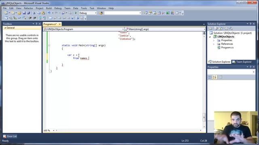Click Show All Files in Solution Explorer
The height and width of the screenshot is (145, 259).
click(216, 29)
